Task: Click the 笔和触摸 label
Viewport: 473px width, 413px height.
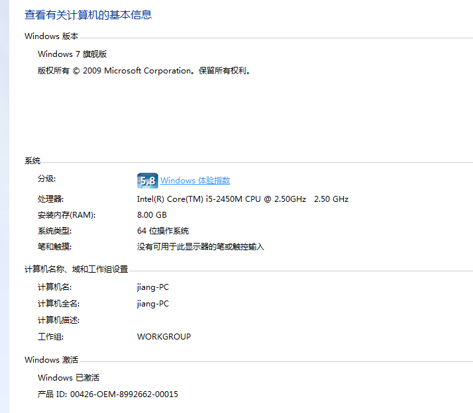Action: 54,247
